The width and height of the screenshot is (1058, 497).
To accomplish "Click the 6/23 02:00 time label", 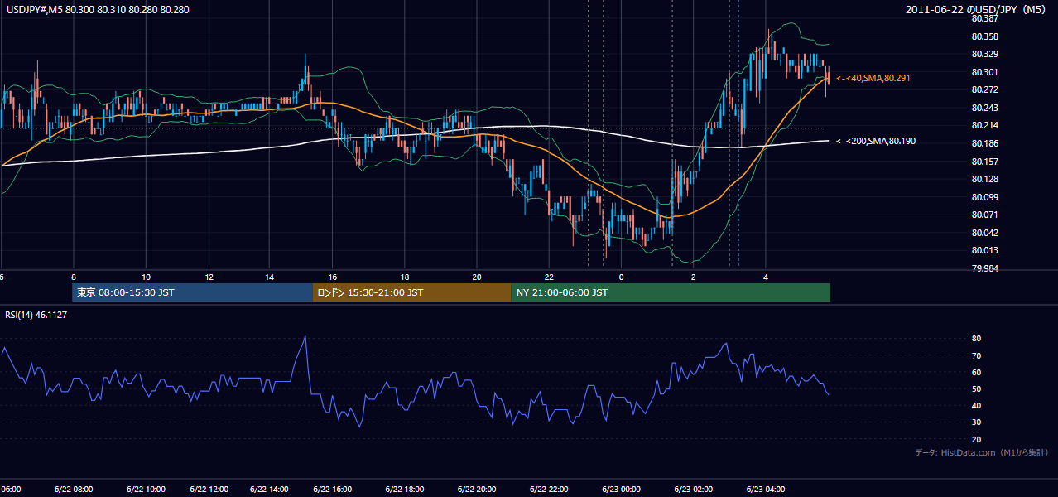I will (x=694, y=490).
